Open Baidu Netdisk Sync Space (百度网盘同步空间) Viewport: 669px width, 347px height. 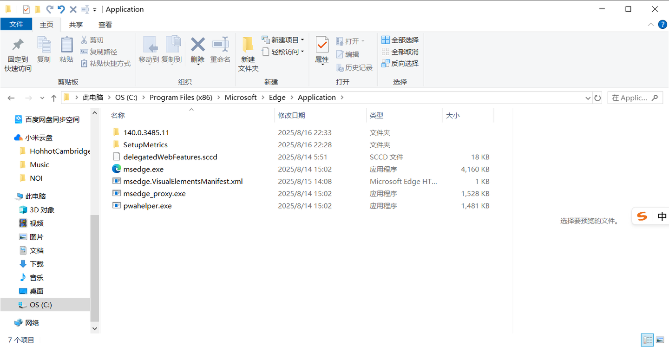pos(47,120)
